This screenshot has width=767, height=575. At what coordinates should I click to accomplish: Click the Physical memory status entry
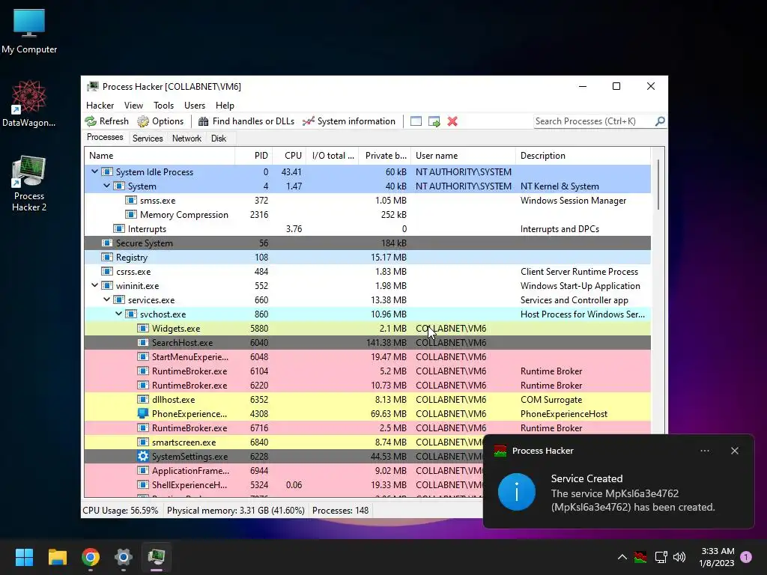236,511
